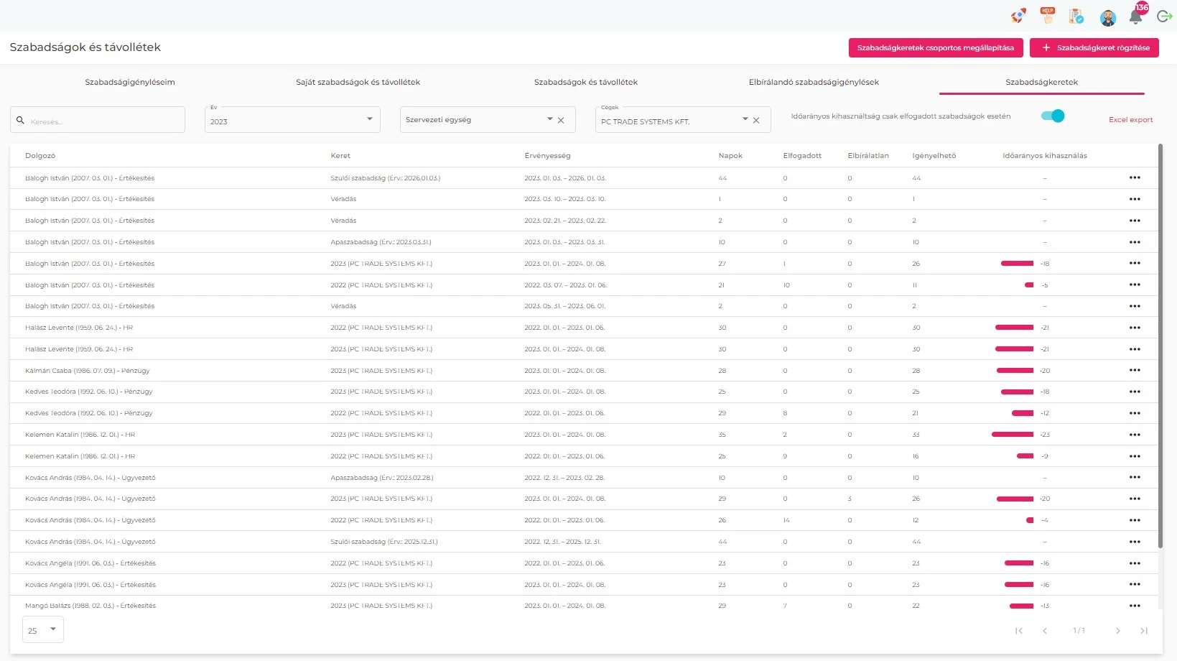Open the Help icon

(x=1047, y=16)
